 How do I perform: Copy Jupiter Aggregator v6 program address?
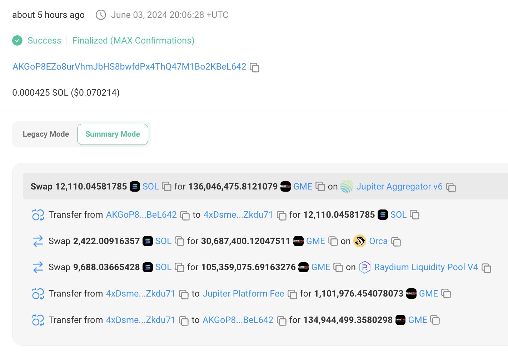(451, 187)
